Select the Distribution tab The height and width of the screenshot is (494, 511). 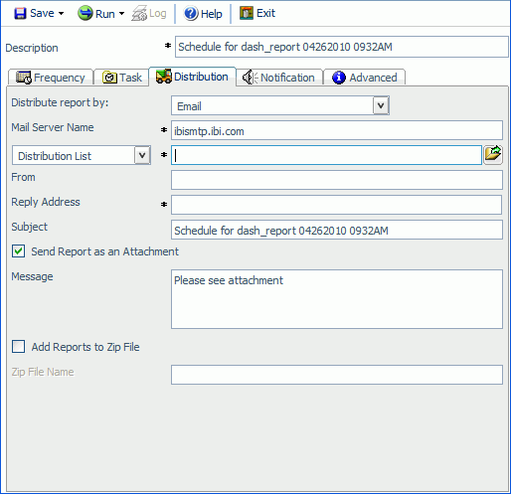[x=193, y=77]
